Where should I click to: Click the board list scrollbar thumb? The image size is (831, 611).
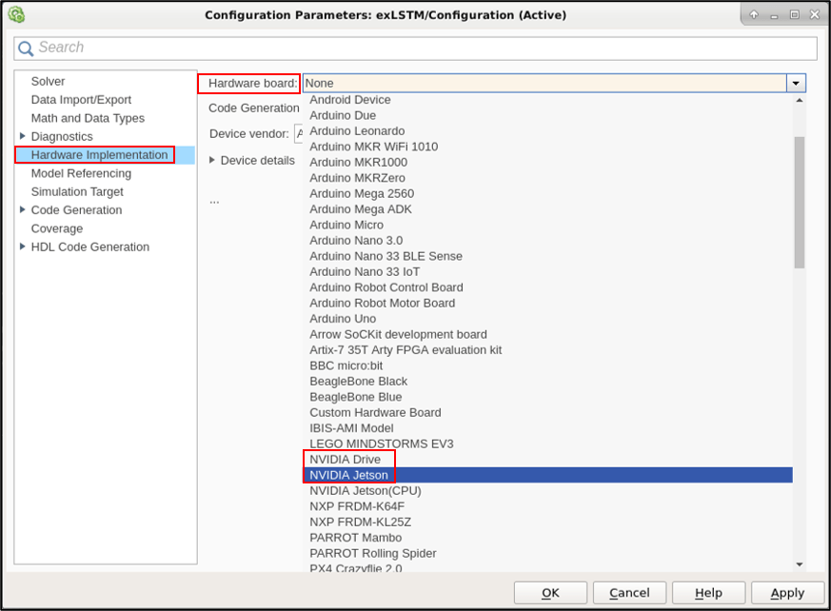click(x=800, y=202)
